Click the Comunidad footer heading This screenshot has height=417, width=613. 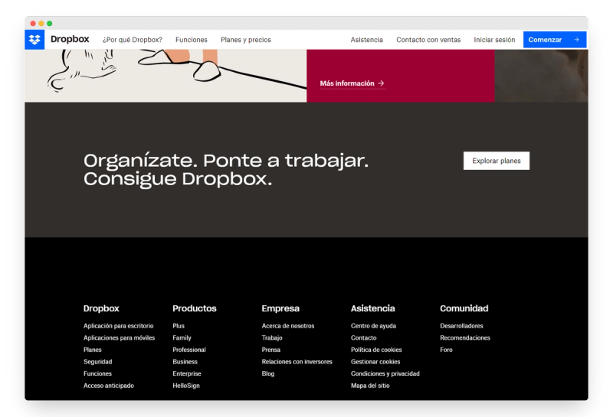tap(464, 308)
